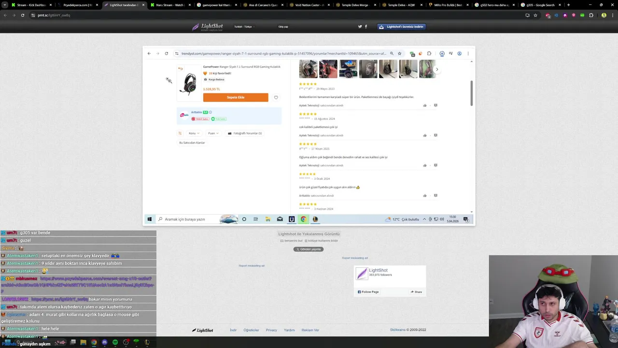The width and height of the screenshot is (618, 348).
Task: Click Sepete Ekle in the captured screenshot
Action: 236,97
